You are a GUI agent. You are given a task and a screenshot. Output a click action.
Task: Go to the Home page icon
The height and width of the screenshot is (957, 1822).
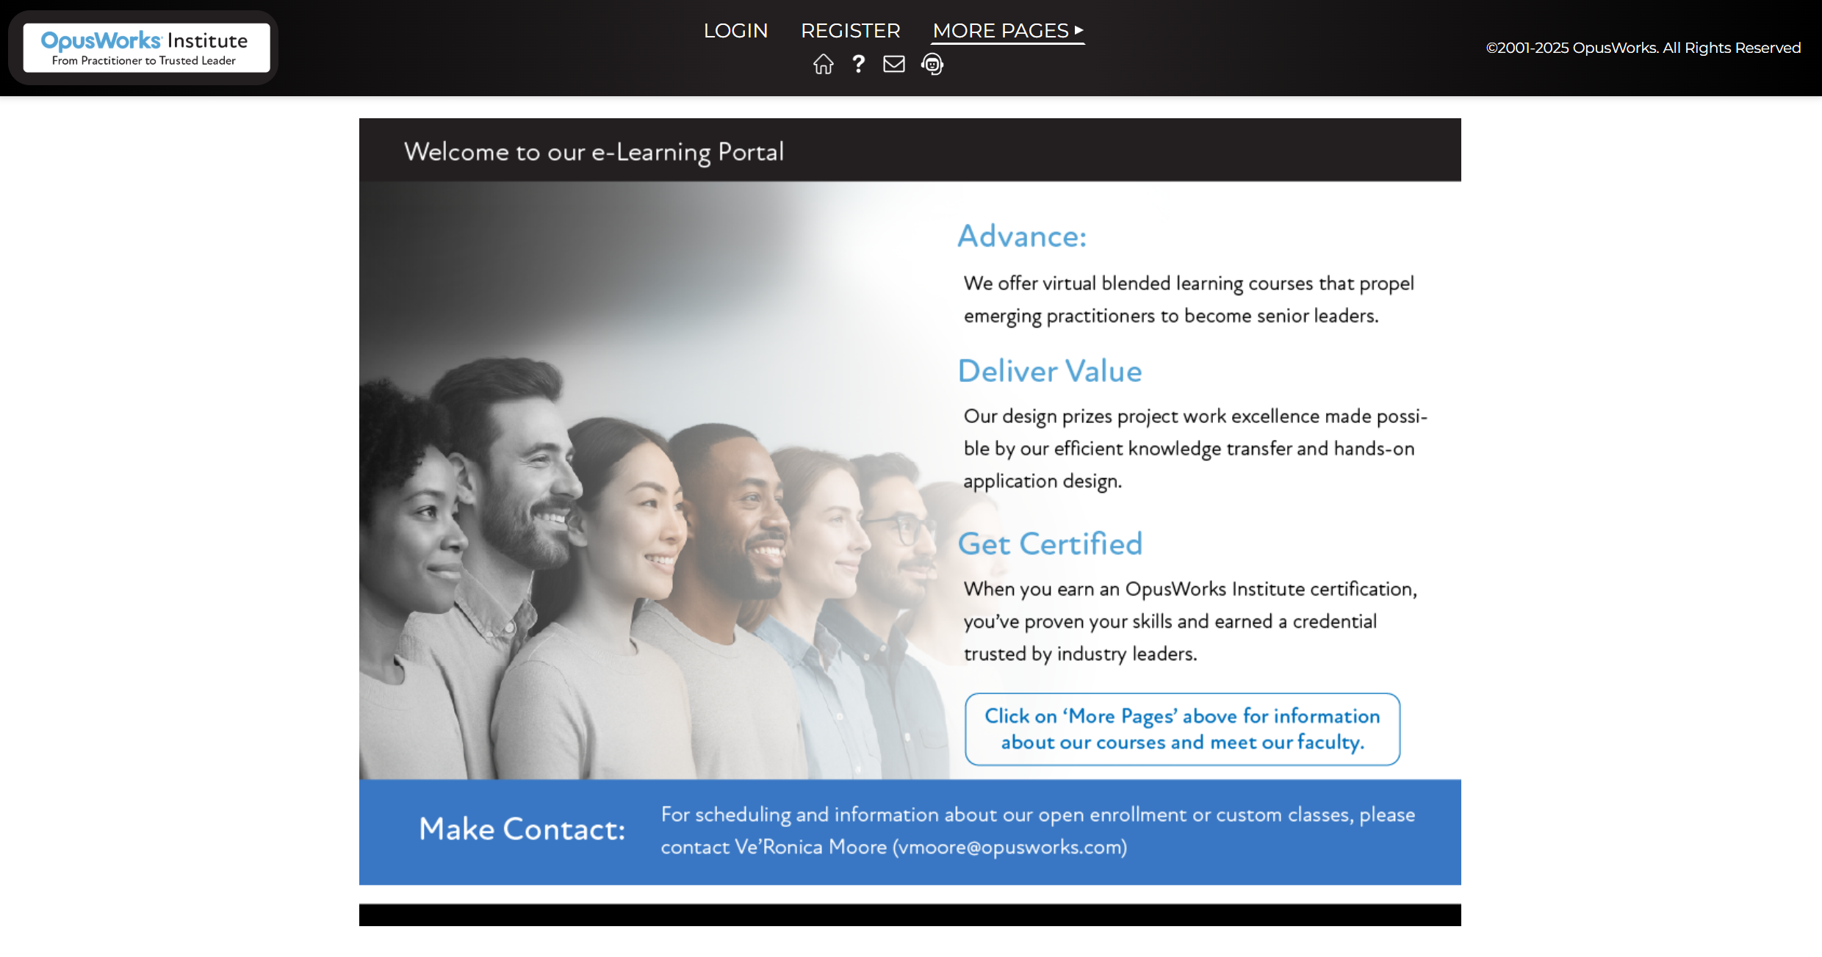[823, 64]
